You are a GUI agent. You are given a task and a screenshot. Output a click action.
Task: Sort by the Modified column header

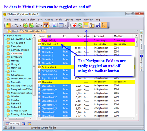click(119, 36)
